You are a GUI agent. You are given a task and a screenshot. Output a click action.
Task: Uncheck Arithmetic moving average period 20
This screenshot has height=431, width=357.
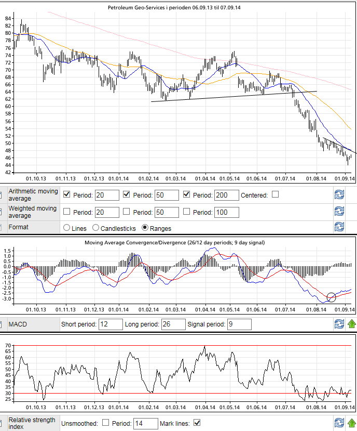pos(67,194)
